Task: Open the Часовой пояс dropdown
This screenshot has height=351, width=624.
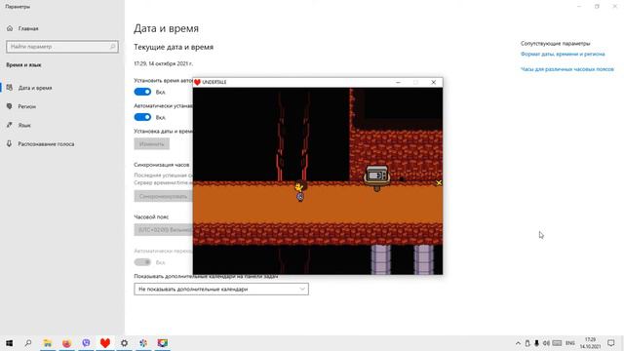Action: (163, 230)
